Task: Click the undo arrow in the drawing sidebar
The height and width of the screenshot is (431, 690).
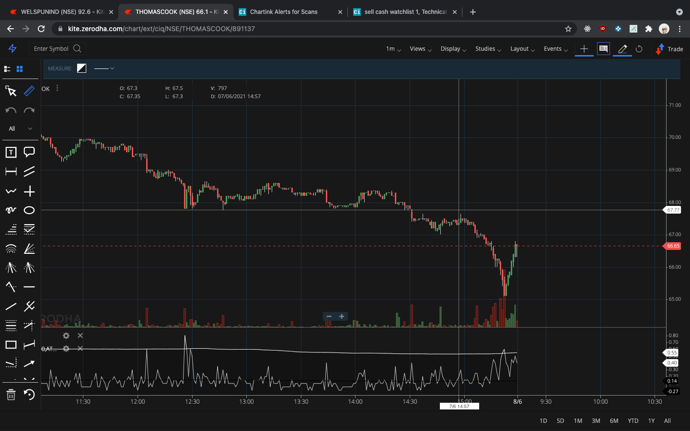Action: pyautogui.click(x=11, y=111)
